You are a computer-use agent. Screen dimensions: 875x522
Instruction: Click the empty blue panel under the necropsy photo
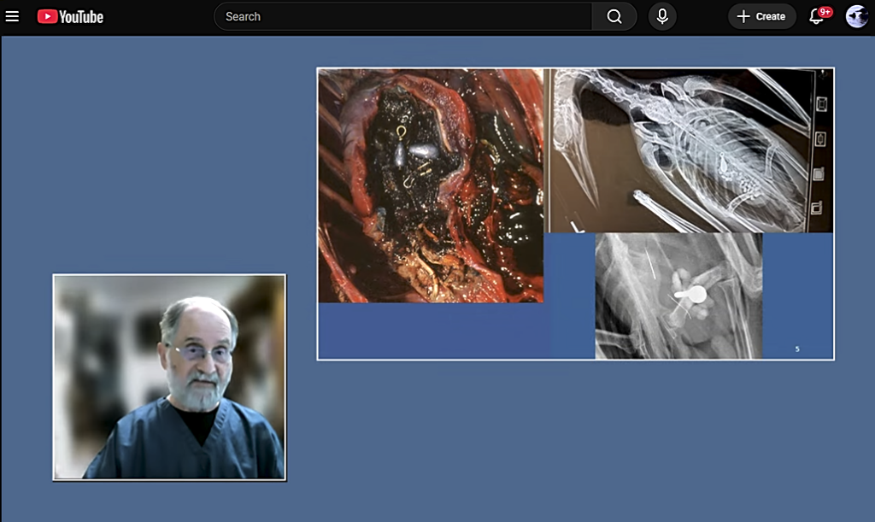click(431, 331)
